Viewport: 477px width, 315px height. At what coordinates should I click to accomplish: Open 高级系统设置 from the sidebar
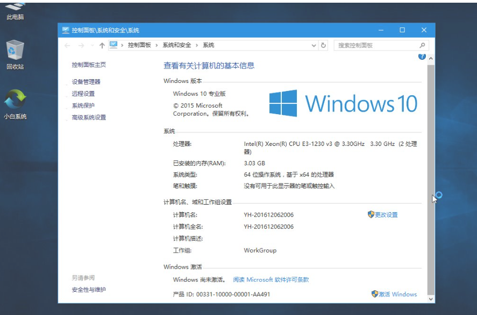coord(89,117)
